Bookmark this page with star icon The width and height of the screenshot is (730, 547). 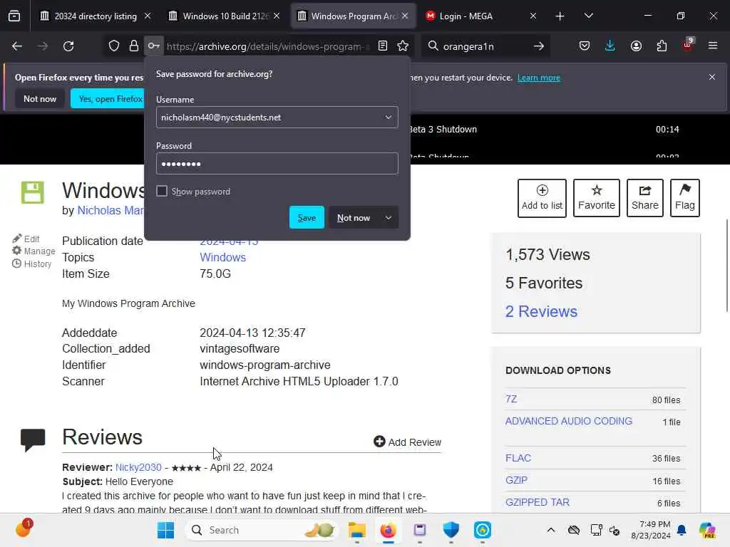pos(403,46)
